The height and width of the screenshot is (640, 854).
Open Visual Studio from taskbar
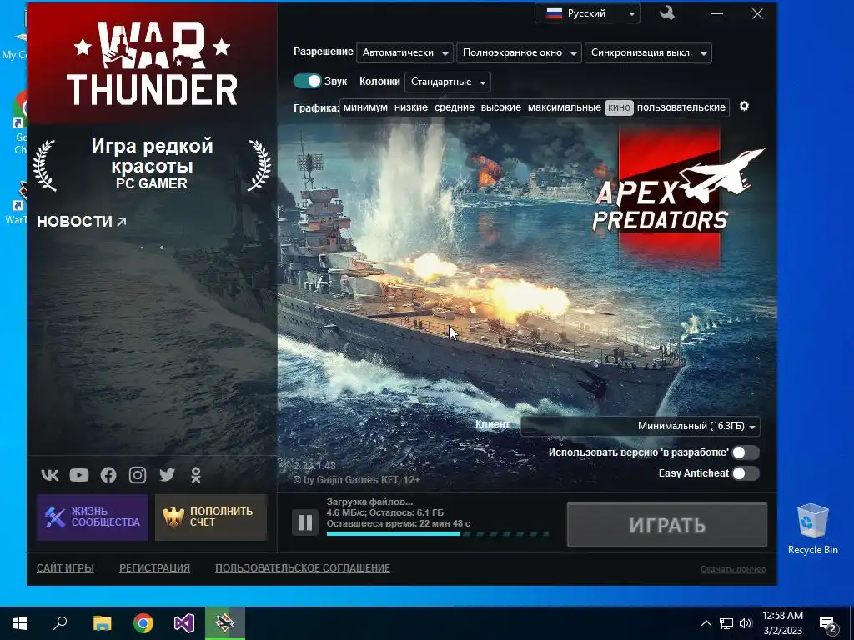tap(184, 623)
